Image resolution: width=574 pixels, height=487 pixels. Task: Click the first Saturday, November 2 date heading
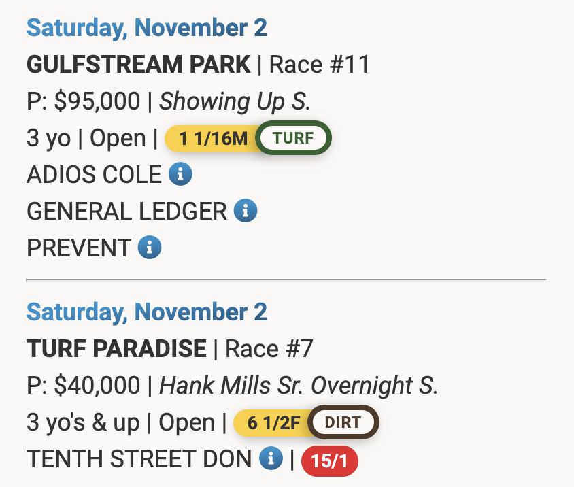point(147,29)
